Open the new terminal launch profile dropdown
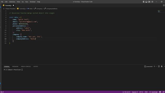This screenshot has height=93, width=165. click(156, 66)
